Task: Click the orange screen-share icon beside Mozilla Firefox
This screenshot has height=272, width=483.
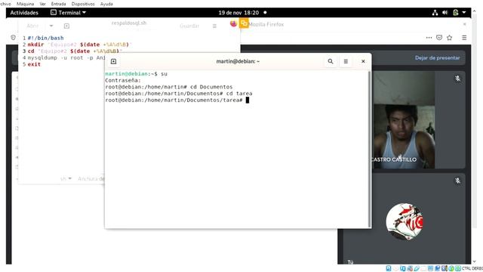Action: pyautogui.click(x=244, y=23)
